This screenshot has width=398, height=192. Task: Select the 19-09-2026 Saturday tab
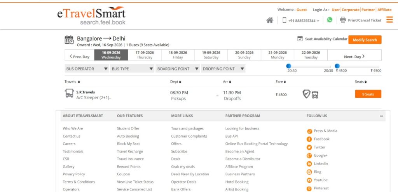click(211, 55)
